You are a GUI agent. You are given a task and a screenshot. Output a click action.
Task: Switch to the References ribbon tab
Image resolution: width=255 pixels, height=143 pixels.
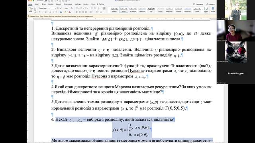point(68,4)
